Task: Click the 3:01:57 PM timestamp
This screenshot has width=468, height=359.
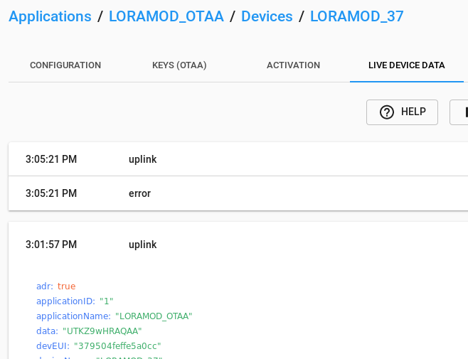Action: [51, 245]
